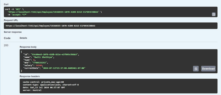Click the Code column header

[7, 38]
